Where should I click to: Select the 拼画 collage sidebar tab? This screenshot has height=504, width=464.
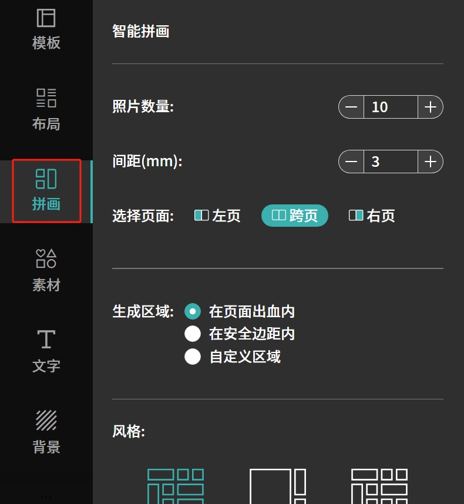click(x=46, y=190)
